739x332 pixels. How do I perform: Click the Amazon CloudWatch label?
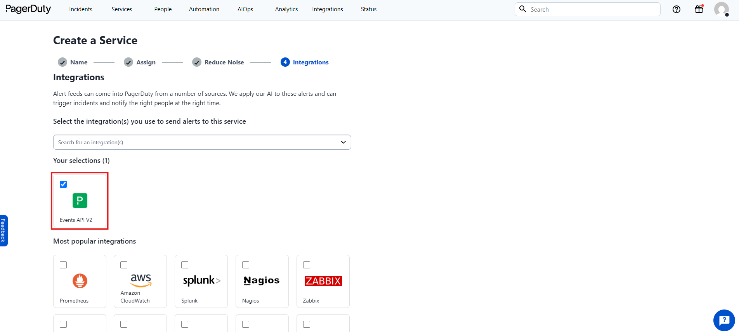click(135, 297)
